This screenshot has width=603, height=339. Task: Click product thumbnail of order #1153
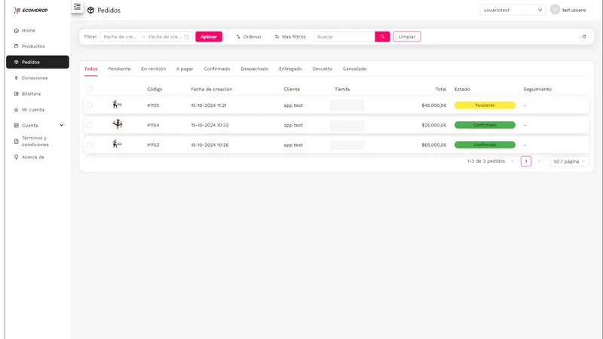tap(117, 144)
